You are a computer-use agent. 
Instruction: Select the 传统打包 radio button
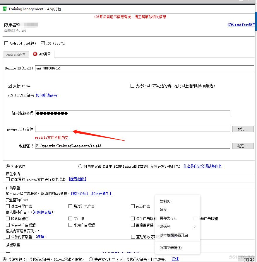pos(5,259)
